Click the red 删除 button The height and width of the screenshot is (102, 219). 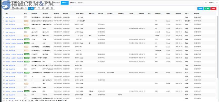tap(213, 8)
